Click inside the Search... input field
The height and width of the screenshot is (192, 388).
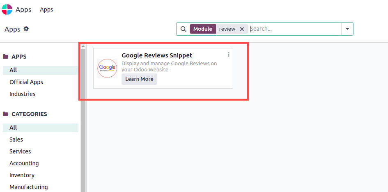[295, 29]
